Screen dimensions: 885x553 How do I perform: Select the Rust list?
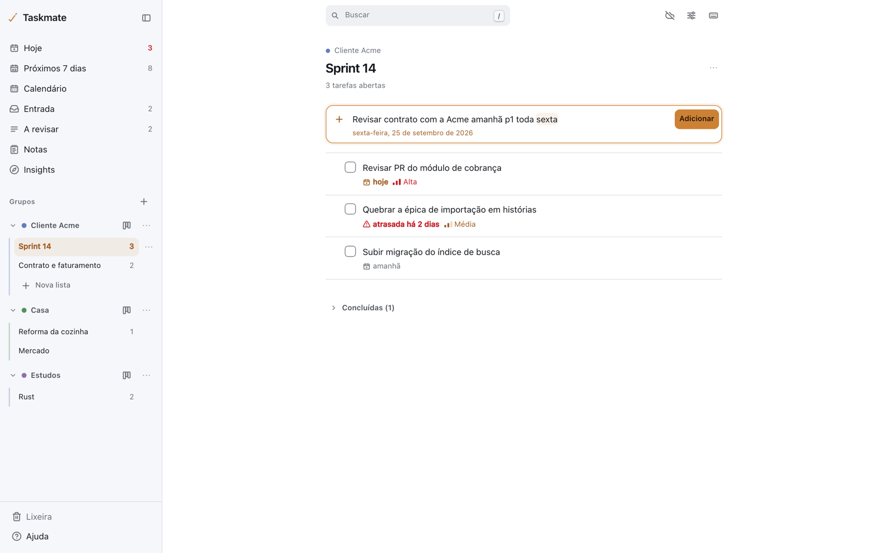[76, 397]
